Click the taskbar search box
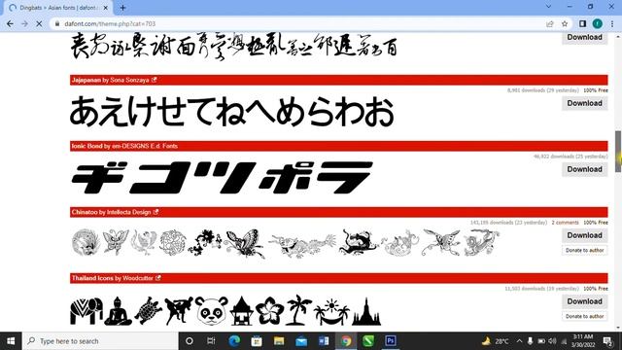 [x=100, y=341]
